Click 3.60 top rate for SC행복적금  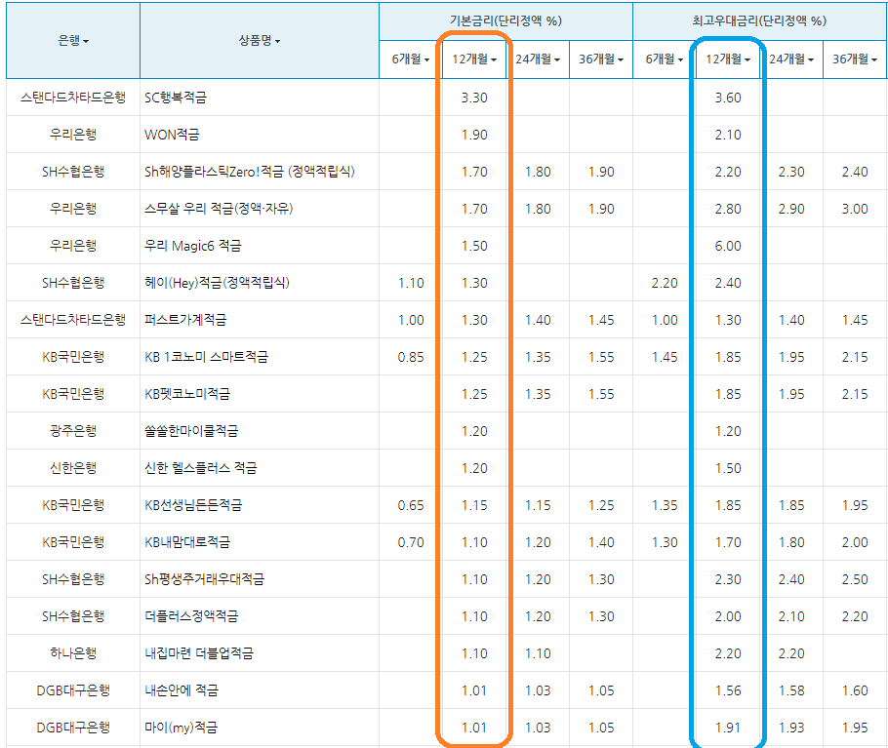[728, 98]
